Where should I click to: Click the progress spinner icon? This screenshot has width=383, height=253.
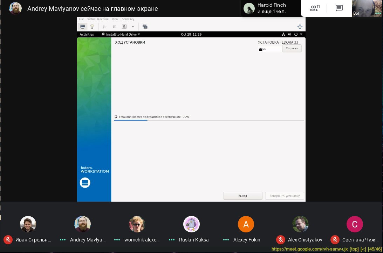pos(116,117)
